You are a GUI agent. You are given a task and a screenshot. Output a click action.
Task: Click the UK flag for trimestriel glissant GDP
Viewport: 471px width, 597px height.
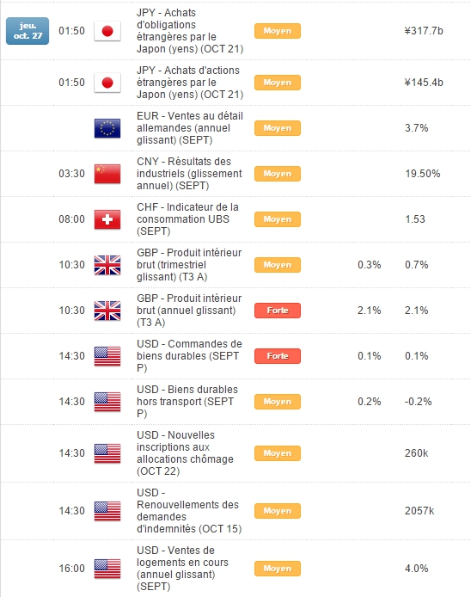(x=107, y=265)
